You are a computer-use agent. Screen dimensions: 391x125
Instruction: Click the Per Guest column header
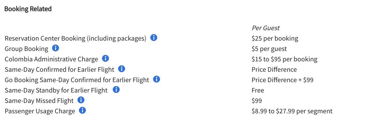coord(266,28)
